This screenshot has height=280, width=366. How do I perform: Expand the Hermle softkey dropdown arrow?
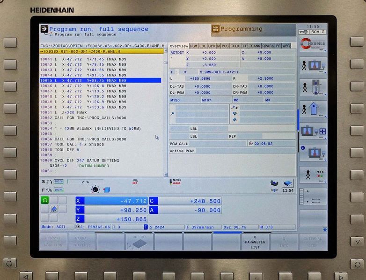click(325, 50)
